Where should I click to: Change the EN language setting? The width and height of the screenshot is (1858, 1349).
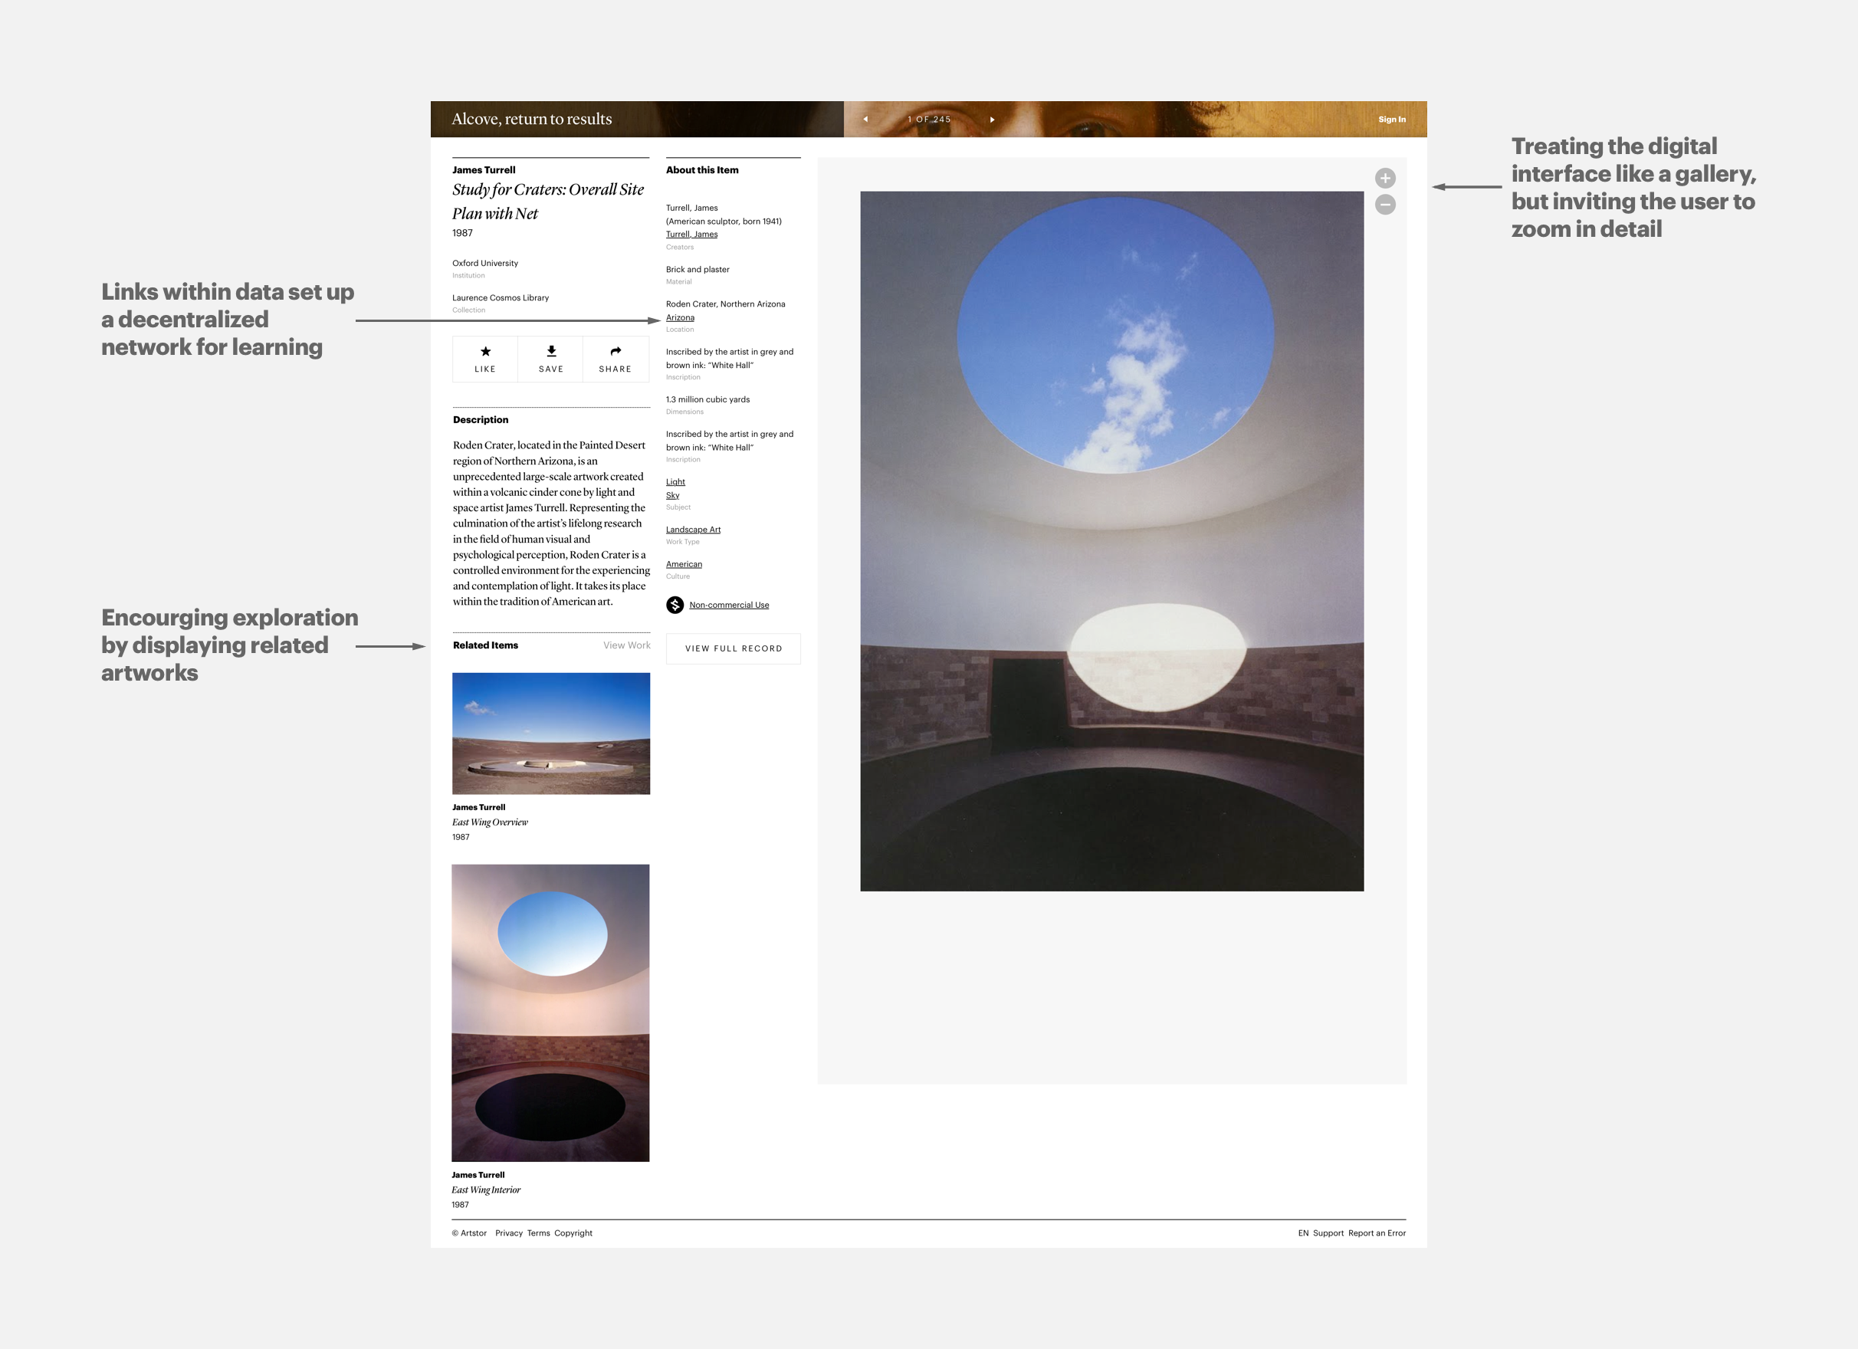1302,1232
